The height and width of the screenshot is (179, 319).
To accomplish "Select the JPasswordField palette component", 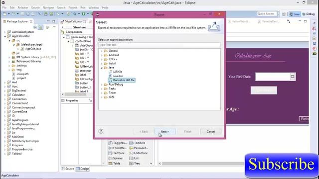I will (x=139, y=148).
